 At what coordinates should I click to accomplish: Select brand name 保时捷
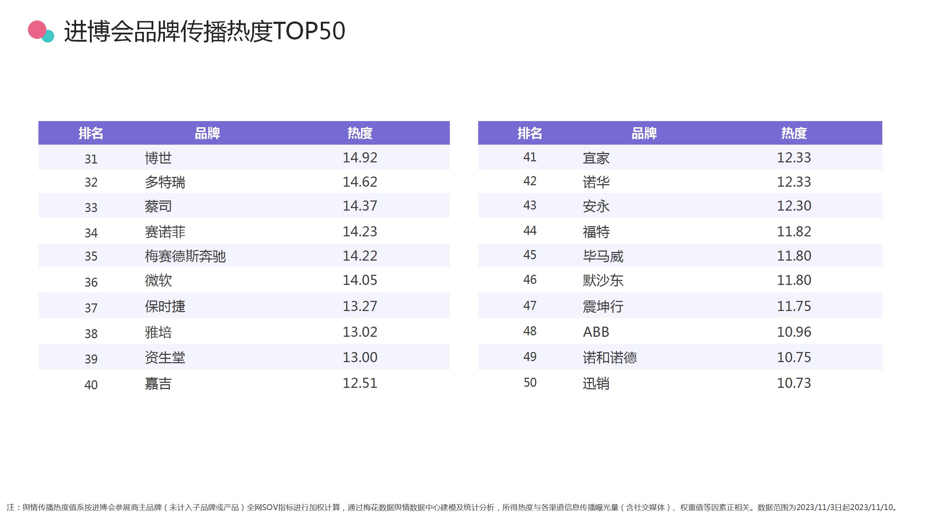[x=165, y=307]
